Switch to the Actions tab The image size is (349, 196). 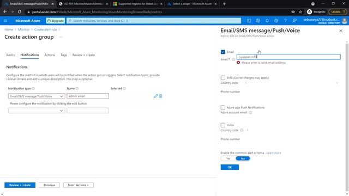coord(50,55)
